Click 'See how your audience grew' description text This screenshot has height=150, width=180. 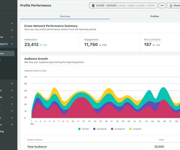coord(54,62)
